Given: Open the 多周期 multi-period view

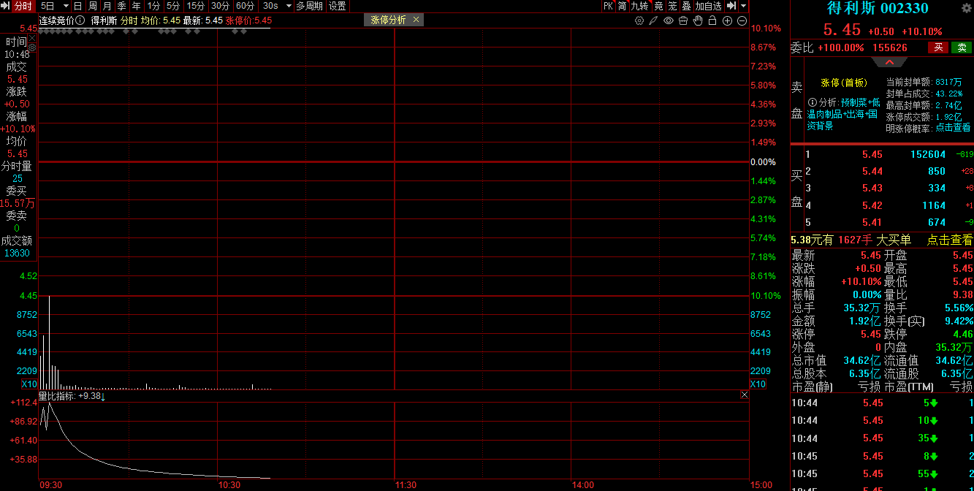Looking at the screenshot, I should [x=309, y=6].
